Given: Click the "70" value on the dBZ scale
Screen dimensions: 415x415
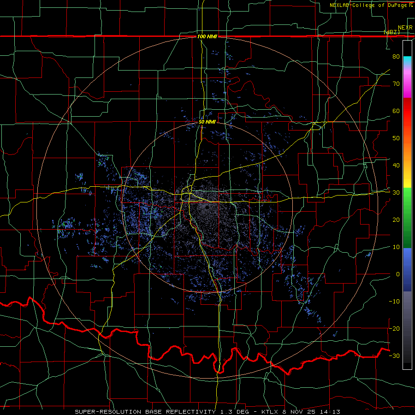Looking at the screenshot, I should [396, 84].
